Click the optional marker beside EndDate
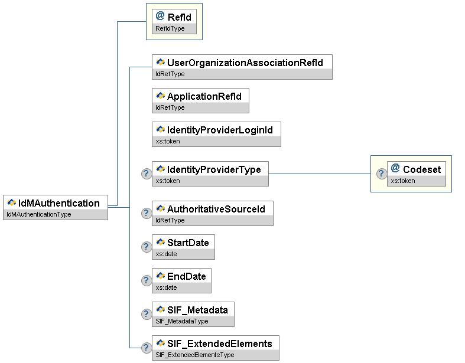The image size is (465, 363). 146,280
